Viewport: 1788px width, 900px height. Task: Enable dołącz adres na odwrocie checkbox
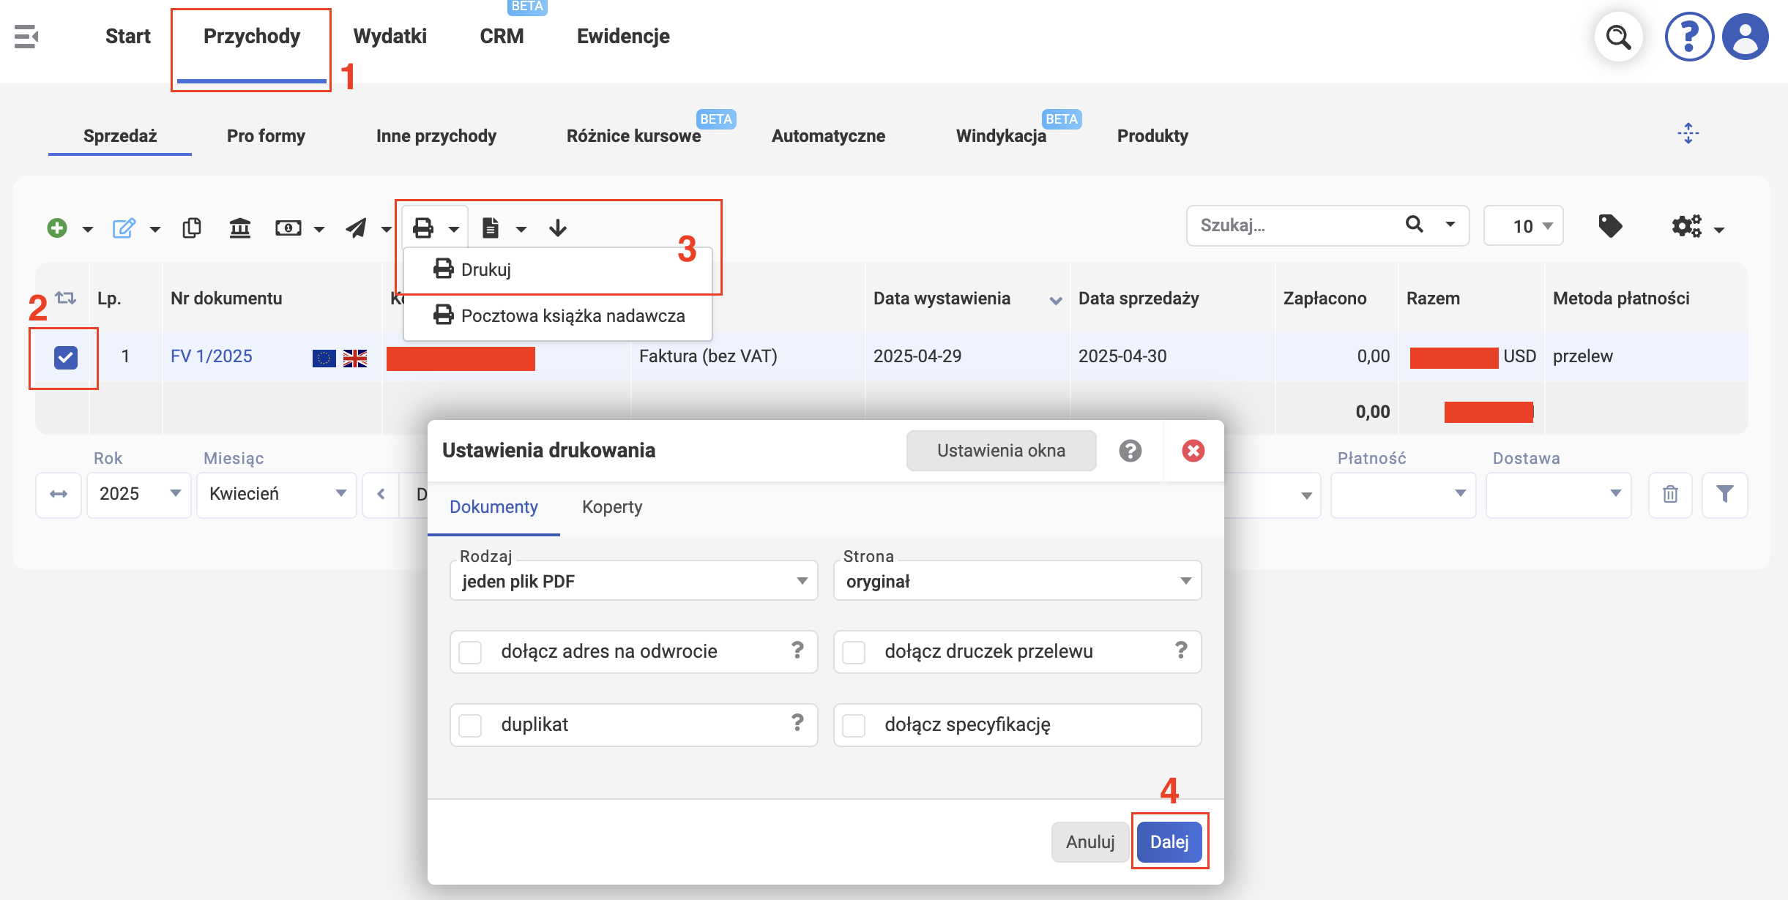pos(470,652)
